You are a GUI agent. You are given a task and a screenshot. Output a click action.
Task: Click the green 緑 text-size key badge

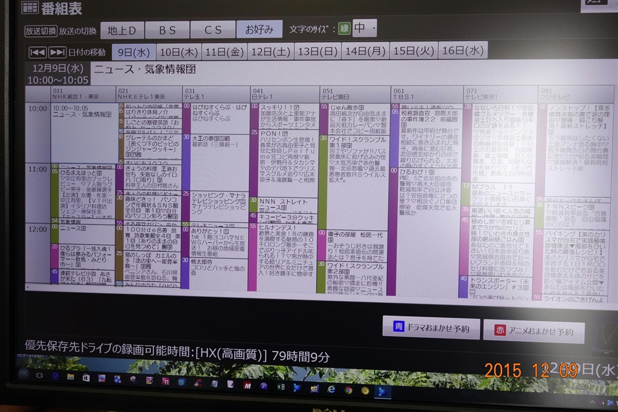[344, 28]
